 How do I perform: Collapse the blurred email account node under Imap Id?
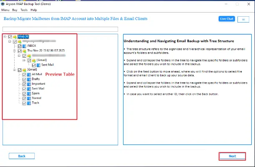click(x=10, y=41)
